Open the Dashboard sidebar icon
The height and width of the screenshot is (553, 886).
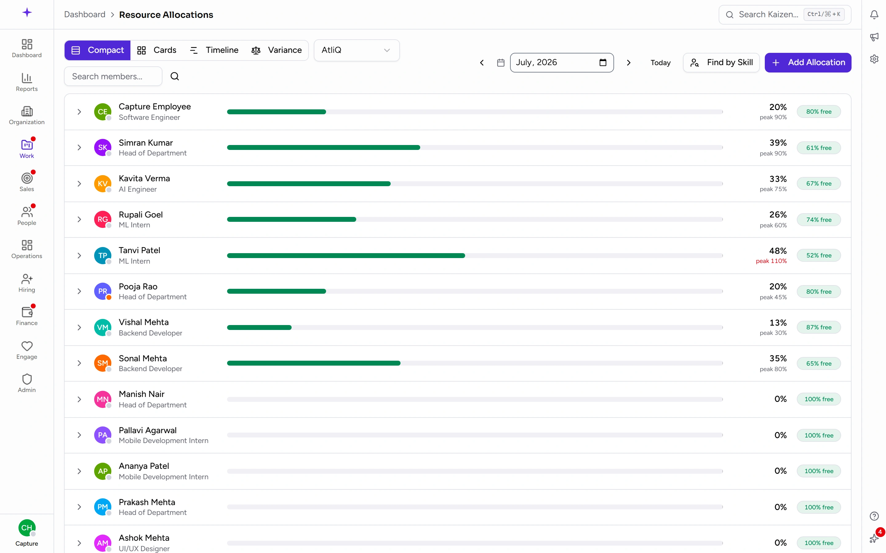27,48
